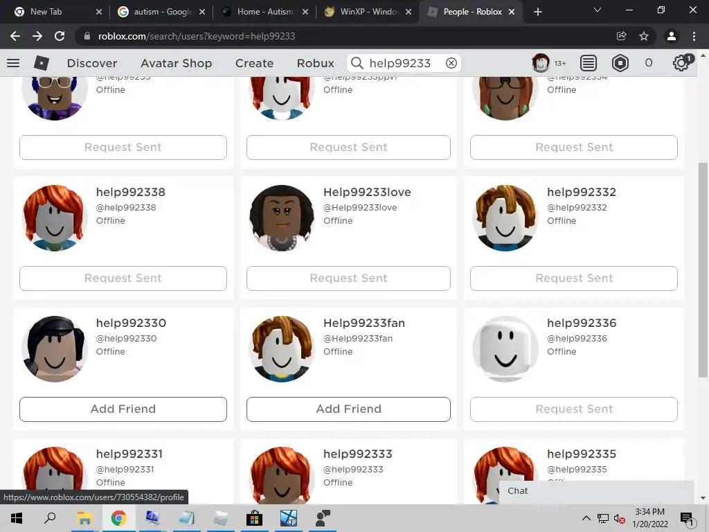Open the Roblox hamburger navigation menu

13,63
